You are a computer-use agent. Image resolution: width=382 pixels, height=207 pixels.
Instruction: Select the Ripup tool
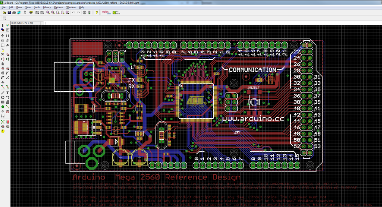tap(7, 87)
